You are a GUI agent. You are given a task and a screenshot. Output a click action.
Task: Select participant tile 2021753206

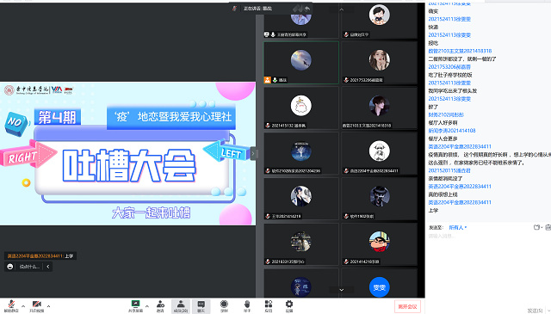click(379, 63)
